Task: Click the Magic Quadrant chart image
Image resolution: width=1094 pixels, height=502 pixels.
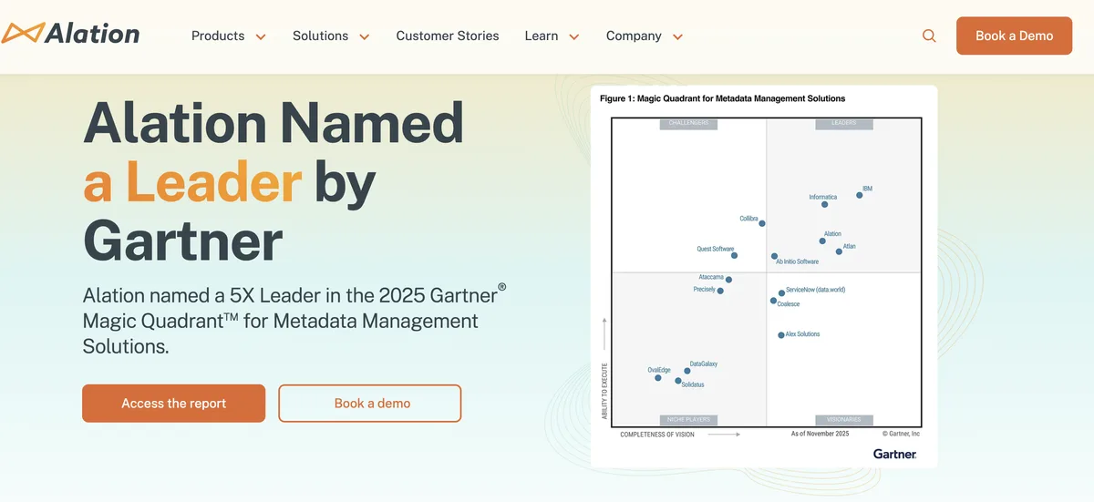Action: point(764,277)
